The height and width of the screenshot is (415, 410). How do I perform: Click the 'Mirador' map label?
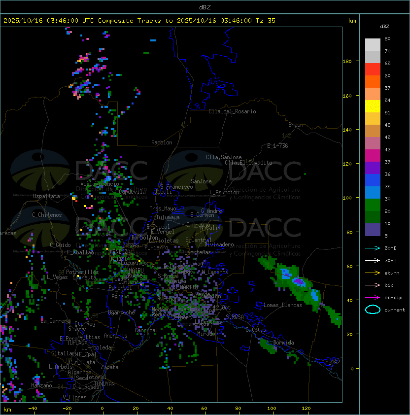(x=207, y=334)
